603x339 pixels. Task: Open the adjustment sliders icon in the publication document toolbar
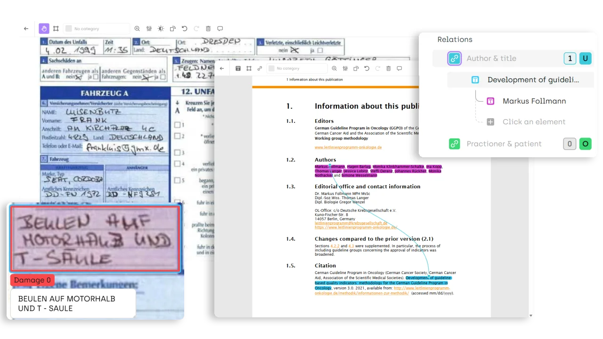click(345, 68)
